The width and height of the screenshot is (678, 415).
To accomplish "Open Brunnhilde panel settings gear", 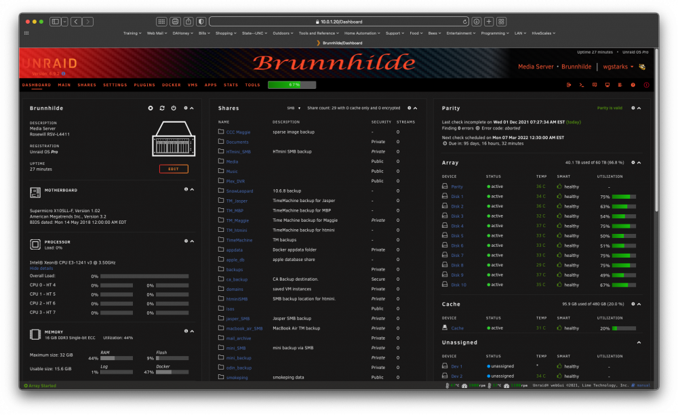I will 186,108.
